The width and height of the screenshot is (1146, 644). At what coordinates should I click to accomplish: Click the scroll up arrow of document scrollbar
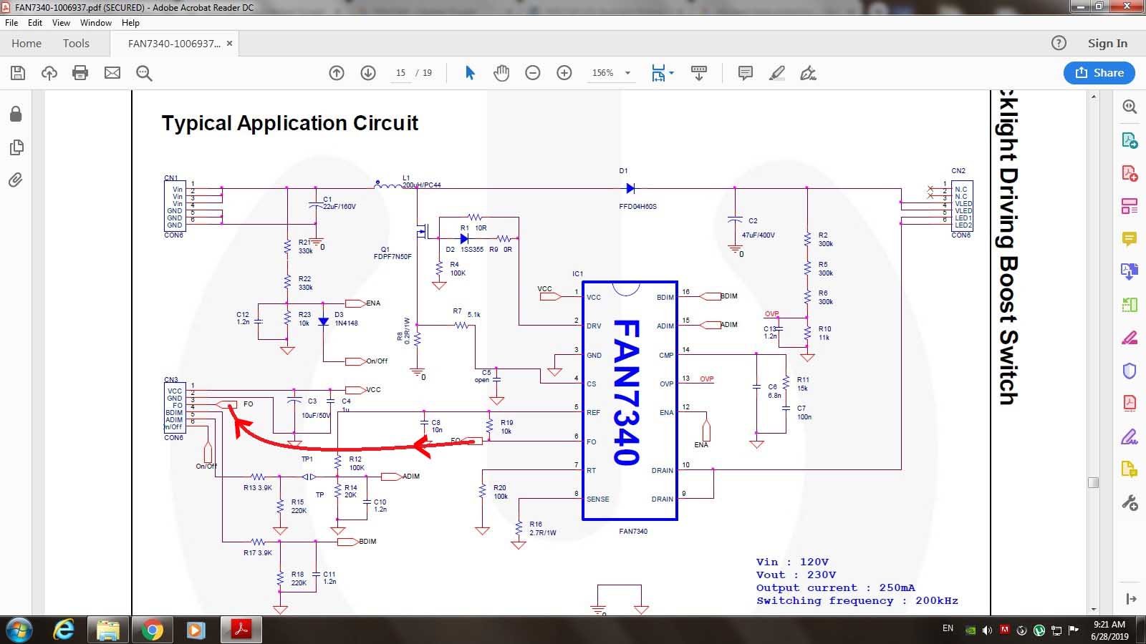tap(1093, 97)
